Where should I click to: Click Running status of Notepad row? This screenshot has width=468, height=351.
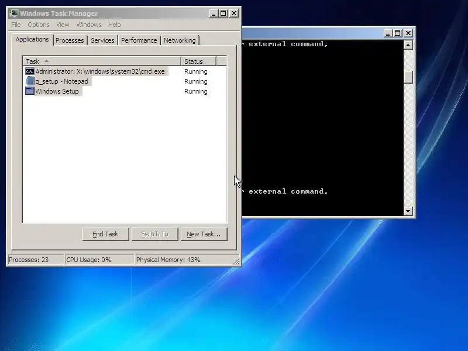(x=196, y=81)
